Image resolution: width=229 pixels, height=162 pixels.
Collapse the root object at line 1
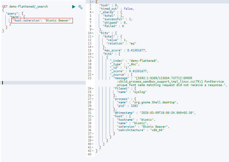[x=93, y=2]
